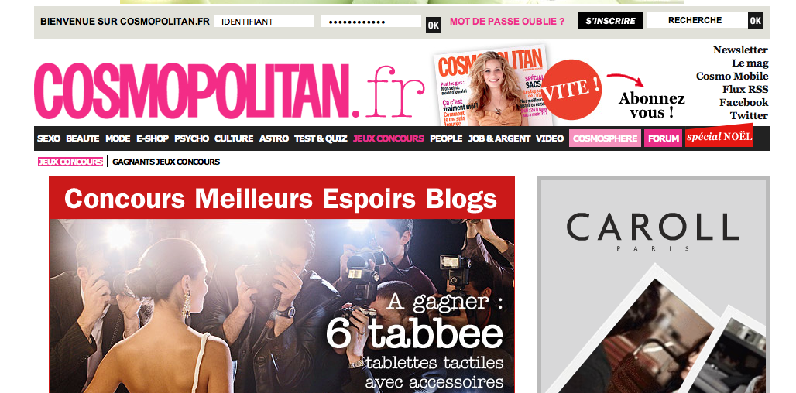This screenshot has width=796, height=393.
Task: Click the spécial Noël red banner
Action: 719,136
